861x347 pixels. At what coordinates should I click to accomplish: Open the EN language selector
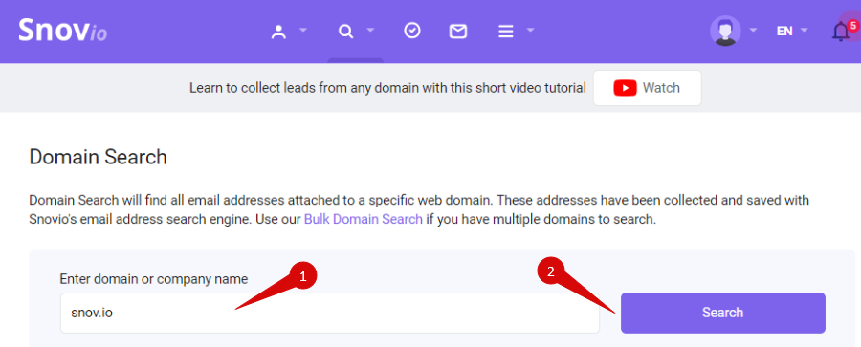[x=792, y=31]
